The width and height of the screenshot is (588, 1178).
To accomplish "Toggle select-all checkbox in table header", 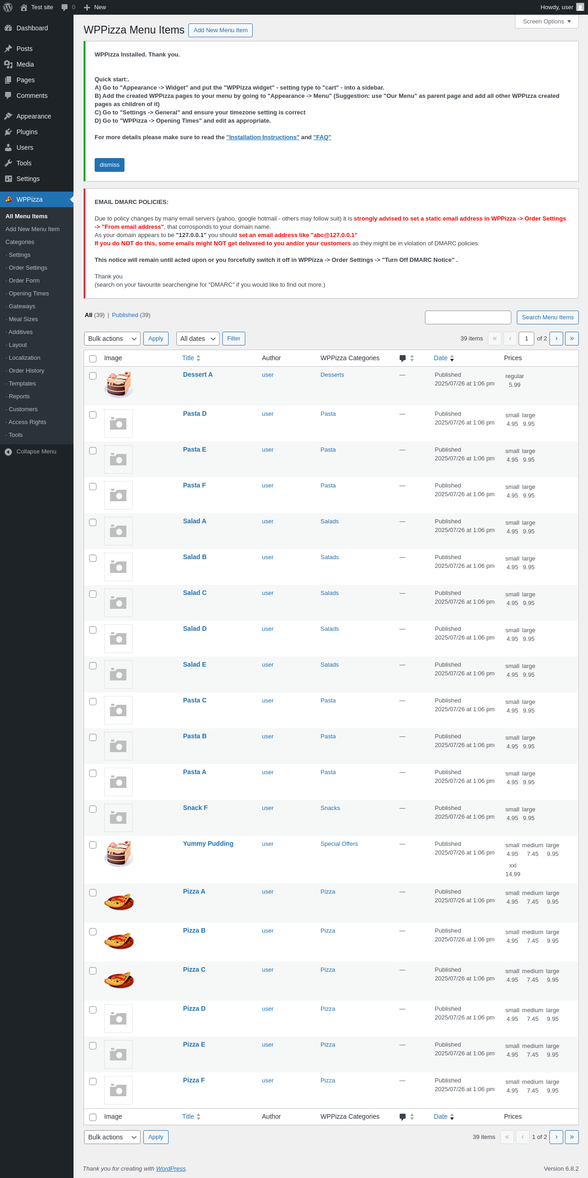I will point(93,359).
